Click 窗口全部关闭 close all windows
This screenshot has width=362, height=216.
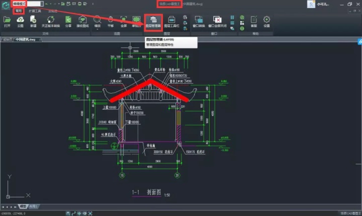click(x=217, y=22)
